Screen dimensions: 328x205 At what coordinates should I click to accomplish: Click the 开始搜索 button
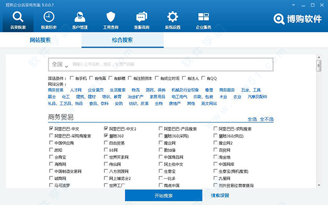pos(163,196)
